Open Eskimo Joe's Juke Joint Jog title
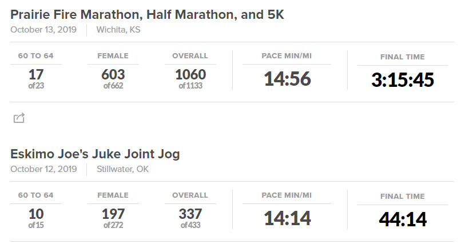 (96, 154)
